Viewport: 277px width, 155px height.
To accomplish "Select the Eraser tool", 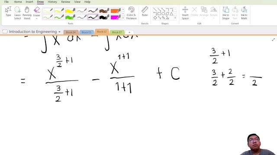I will (36, 12).
